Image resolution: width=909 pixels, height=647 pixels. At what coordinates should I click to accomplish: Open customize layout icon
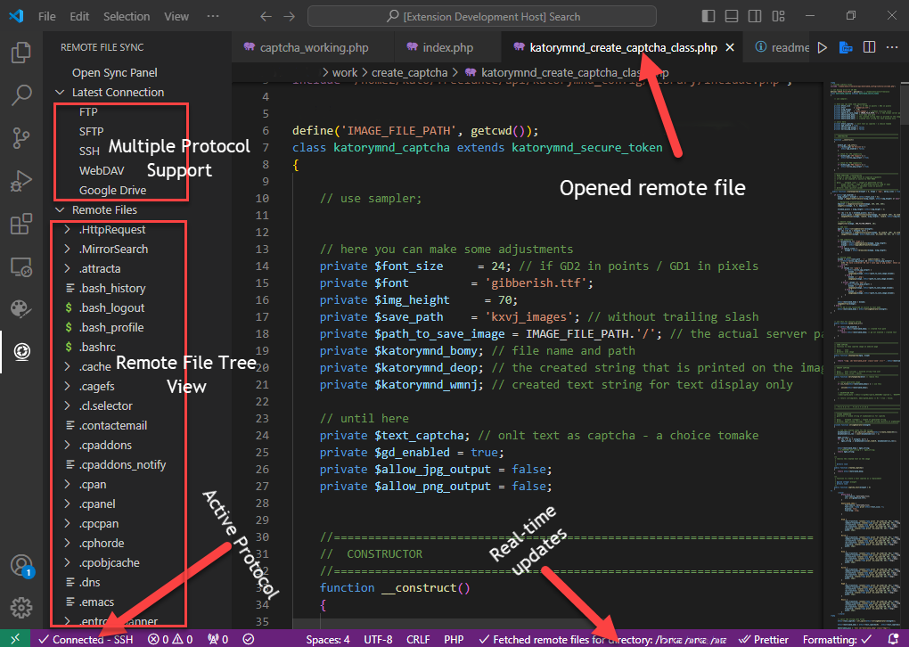[x=777, y=16]
